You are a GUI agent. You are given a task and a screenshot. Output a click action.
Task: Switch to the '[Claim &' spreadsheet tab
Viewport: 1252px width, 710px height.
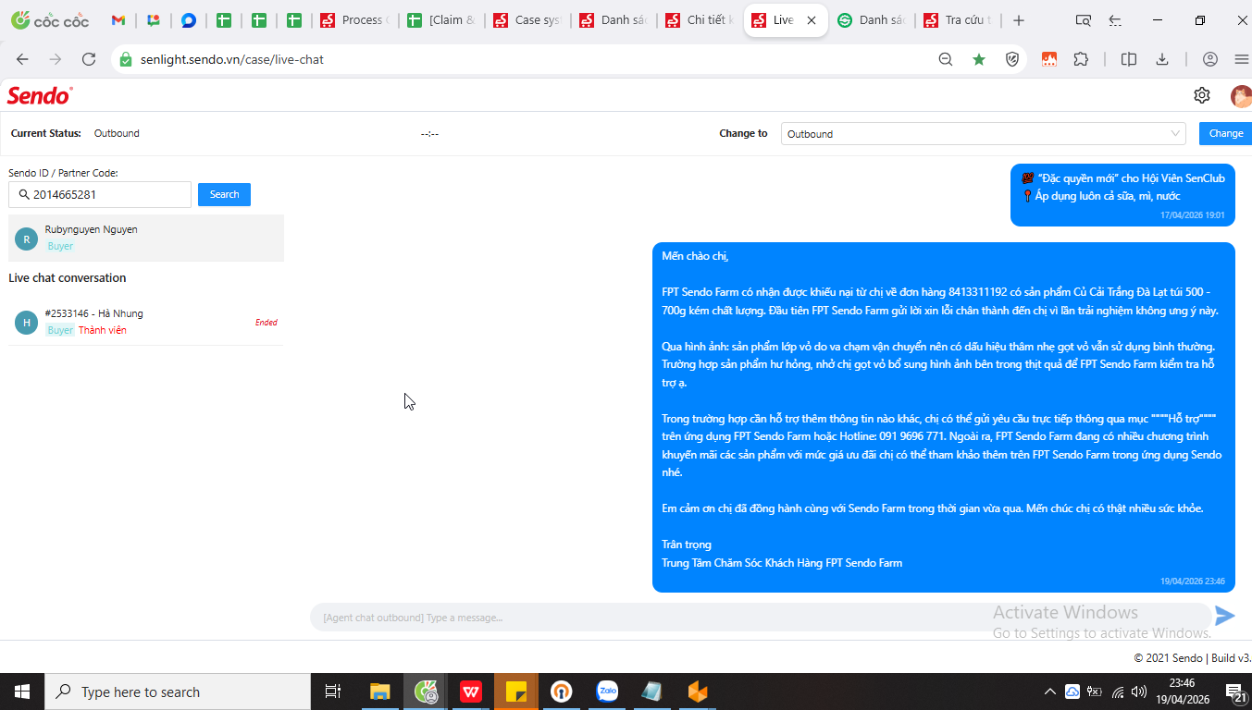coord(441,20)
